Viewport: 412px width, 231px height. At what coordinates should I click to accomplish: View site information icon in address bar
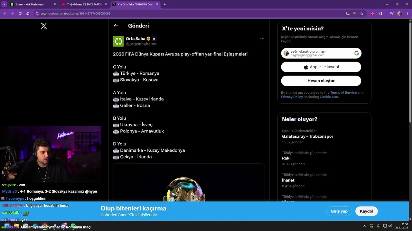point(37,13)
